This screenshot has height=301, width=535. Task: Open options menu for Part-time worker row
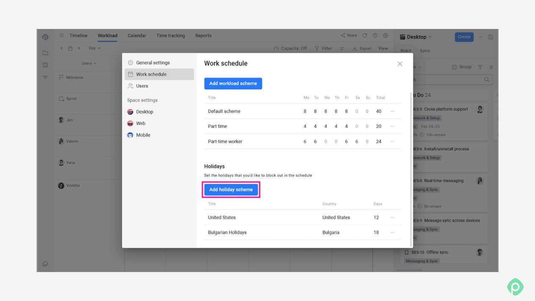coord(392,141)
